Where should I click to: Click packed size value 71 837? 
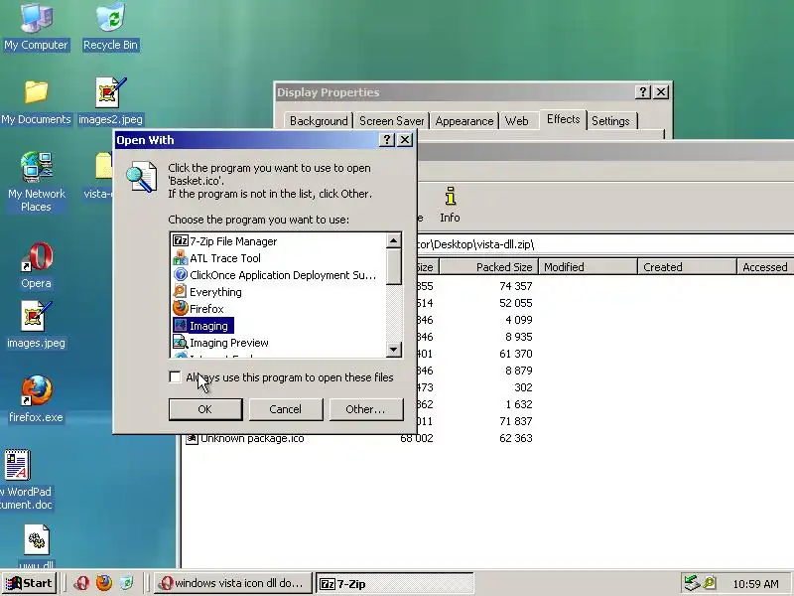[515, 421]
